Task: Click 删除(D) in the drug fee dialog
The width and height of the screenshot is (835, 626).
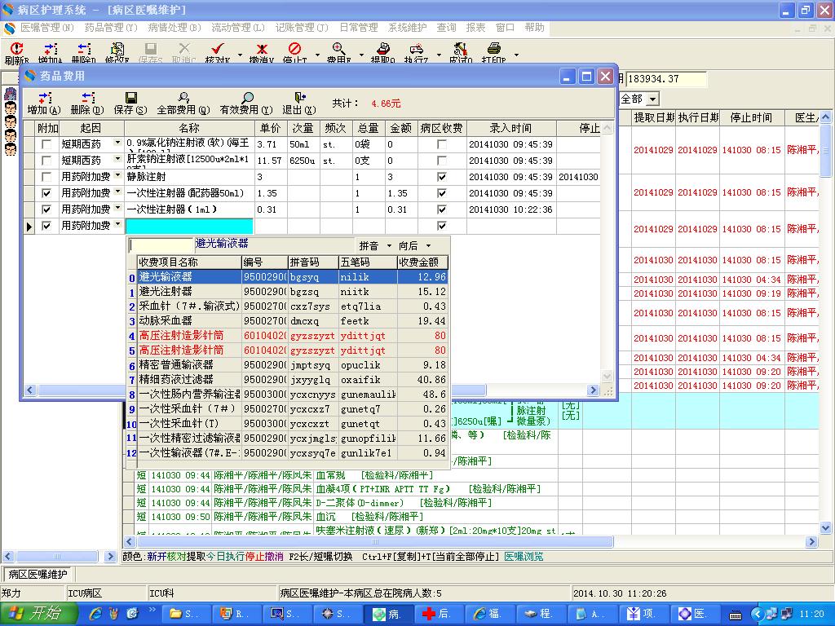Action: (87, 104)
